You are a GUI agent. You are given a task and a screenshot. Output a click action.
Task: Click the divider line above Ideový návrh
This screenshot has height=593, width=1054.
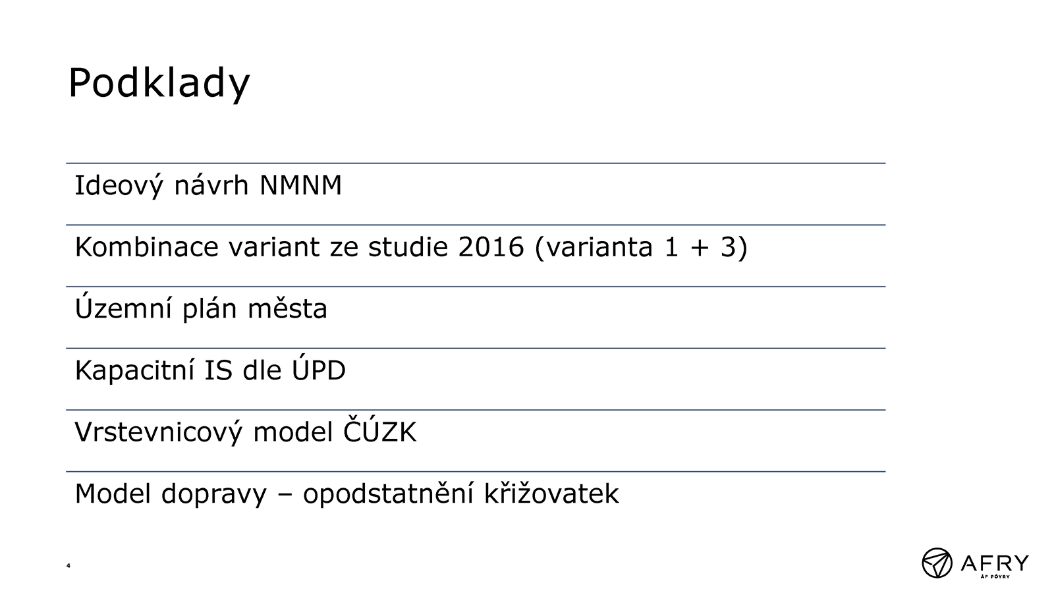pyautogui.click(x=476, y=163)
